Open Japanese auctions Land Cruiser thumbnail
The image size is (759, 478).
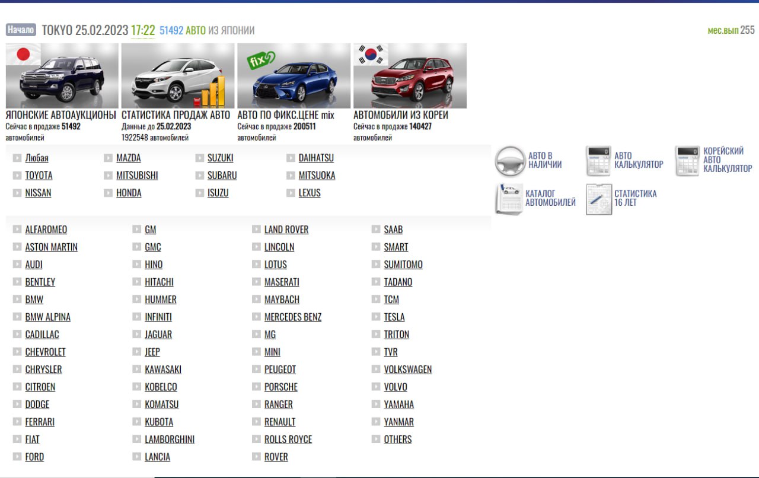pyautogui.click(x=62, y=76)
